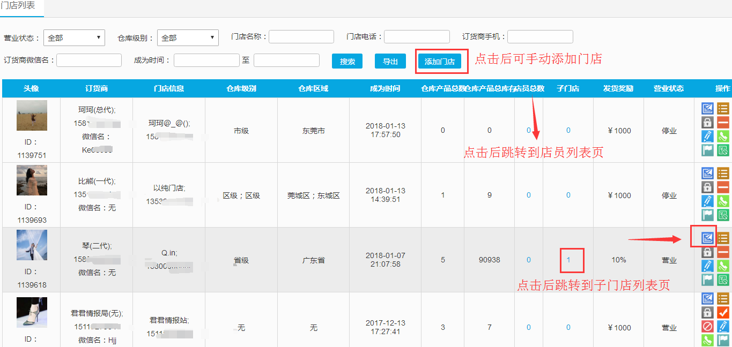Image resolution: width=732 pixels, height=347 pixels.
Task: Click the 发货奖励 column header
Action: [618, 88]
